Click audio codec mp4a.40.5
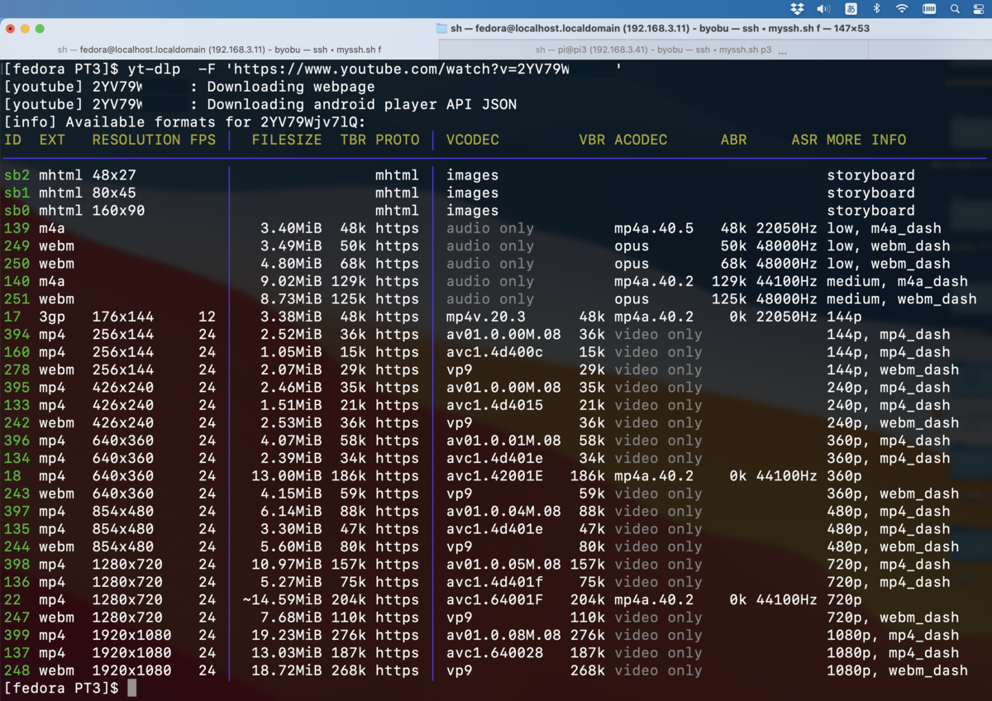Screen dimensions: 992x701 (654, 228)
